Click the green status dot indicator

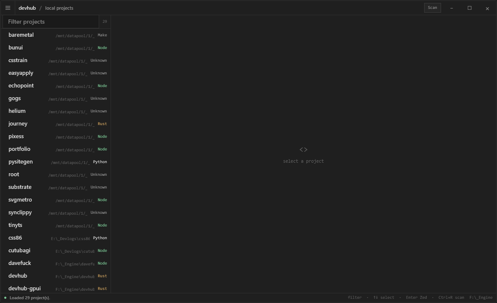point(5,298)
